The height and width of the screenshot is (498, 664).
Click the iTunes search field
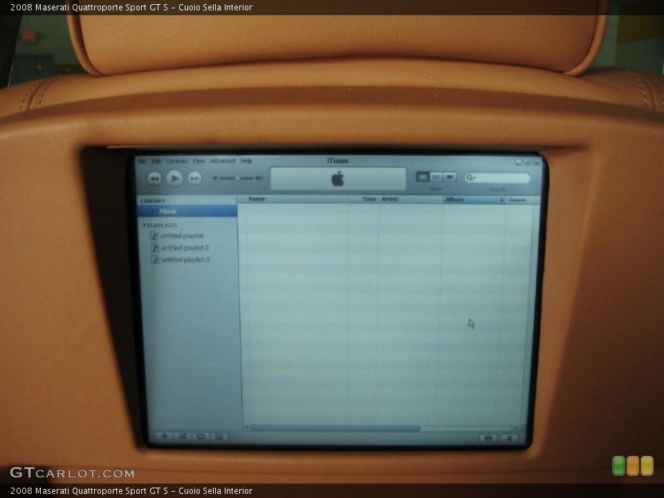[497, 178]
